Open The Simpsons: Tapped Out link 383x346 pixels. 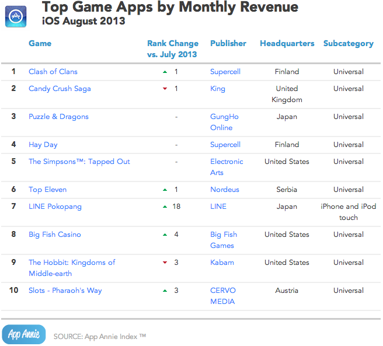coord(79,162)
